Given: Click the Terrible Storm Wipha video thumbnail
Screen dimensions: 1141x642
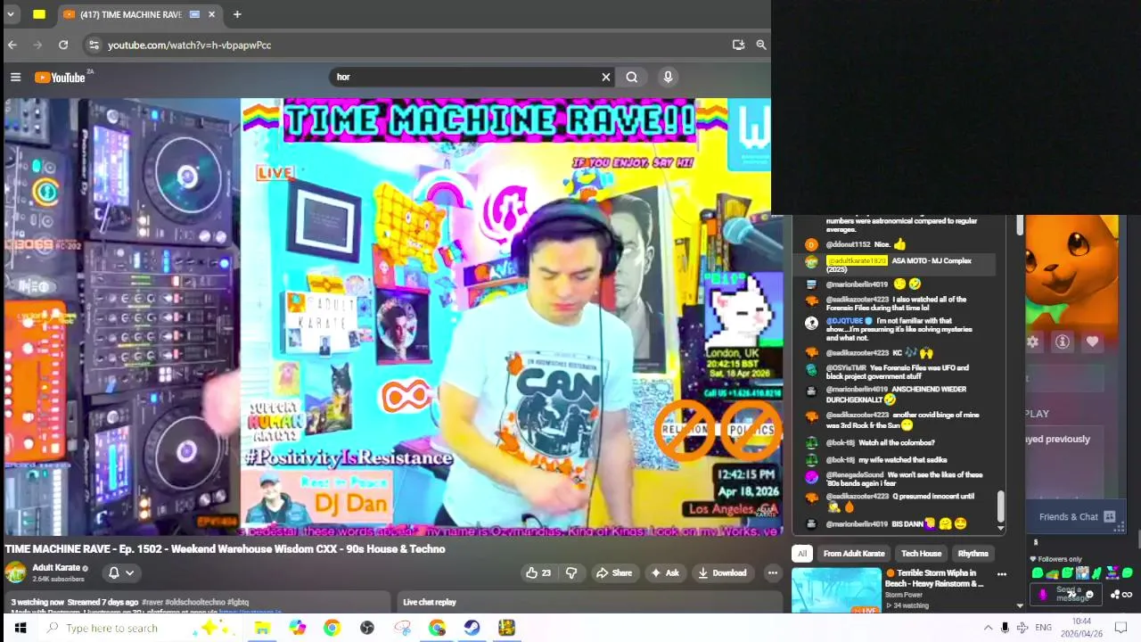Looking at the screenshot, I should tap(836, 590).
